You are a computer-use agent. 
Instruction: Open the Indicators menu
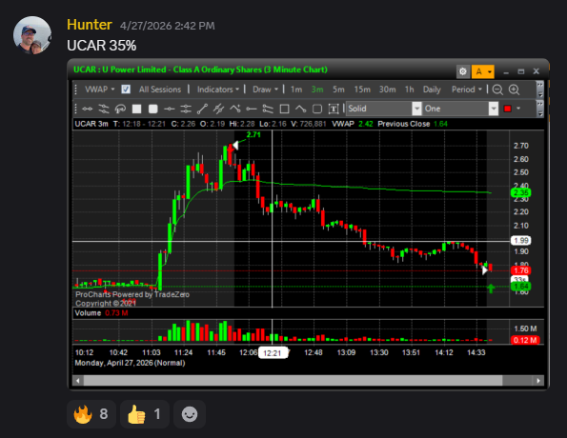tap(217, 90)
